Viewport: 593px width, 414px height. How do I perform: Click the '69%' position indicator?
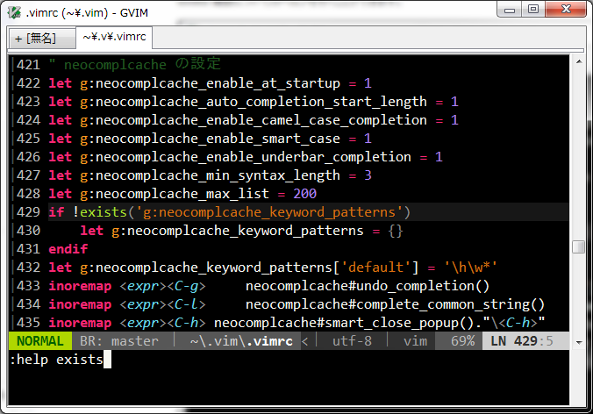click(x=462, y=341)
